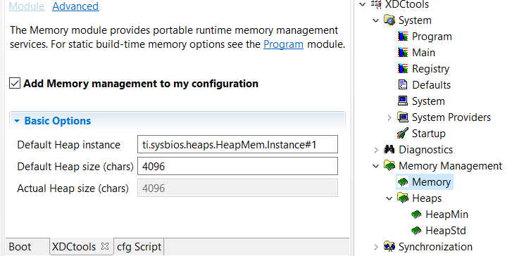Select Diagnostics in the tree
The width and height of the screenshot is (512, 256).
pyautogui.click(x=426, y=150)
